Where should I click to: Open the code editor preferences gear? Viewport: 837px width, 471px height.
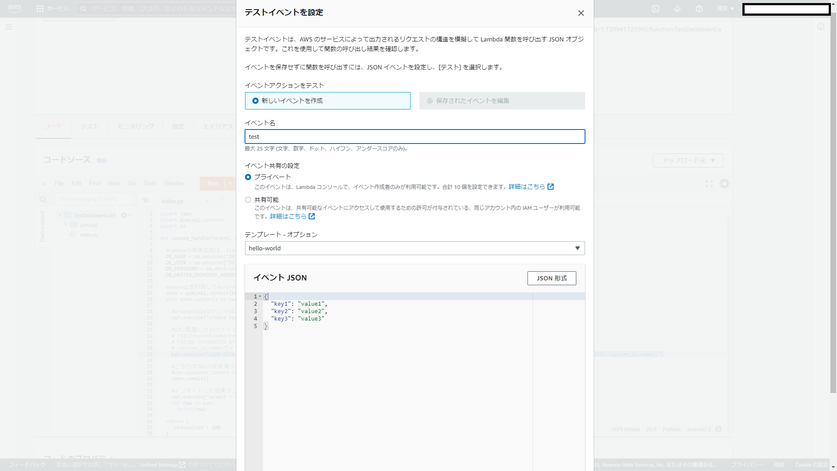click(725, 184)
